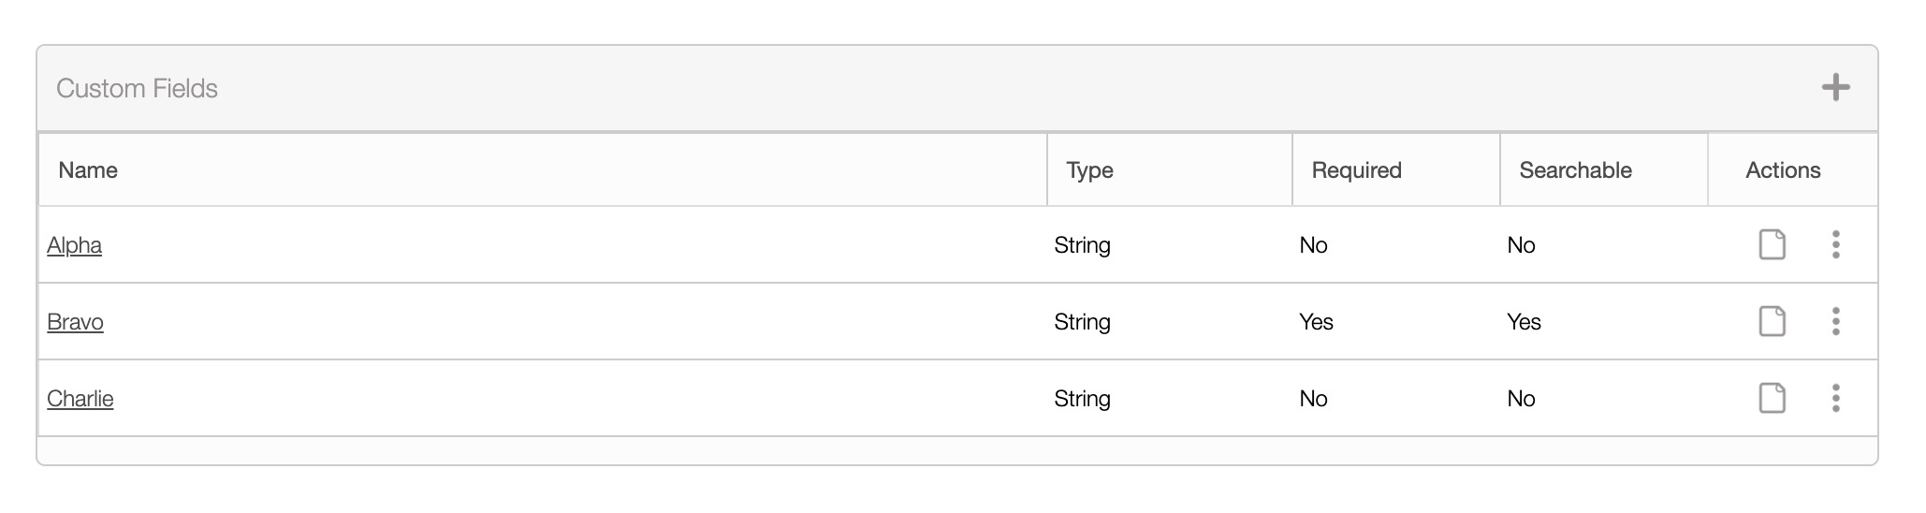Screen dimensions: 1926x513
Task: Open the Bravo custom field link
Action: pyautogui.click(x=75, y=322)
